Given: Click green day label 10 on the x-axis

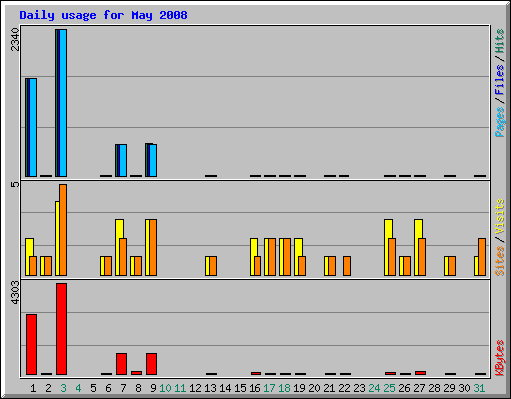Looking at the screenshot, I should click(x=165, y=388).
